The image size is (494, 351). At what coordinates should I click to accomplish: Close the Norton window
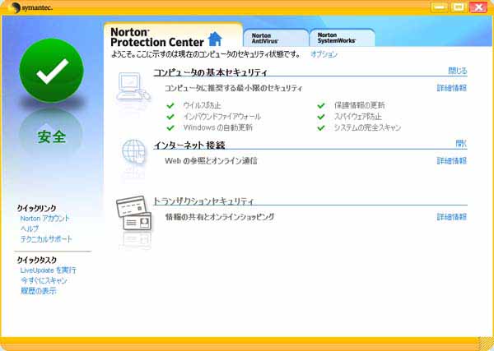pyautogui.click(x=478, y=7)
